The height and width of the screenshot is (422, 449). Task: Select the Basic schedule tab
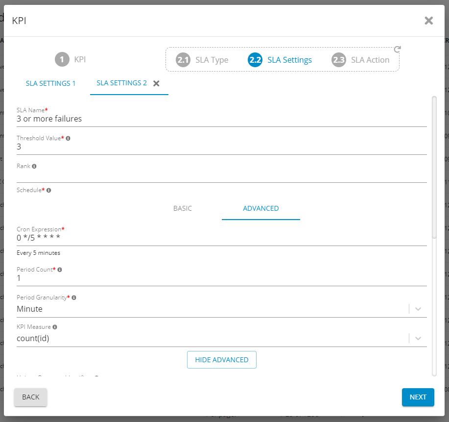(183, 208)
